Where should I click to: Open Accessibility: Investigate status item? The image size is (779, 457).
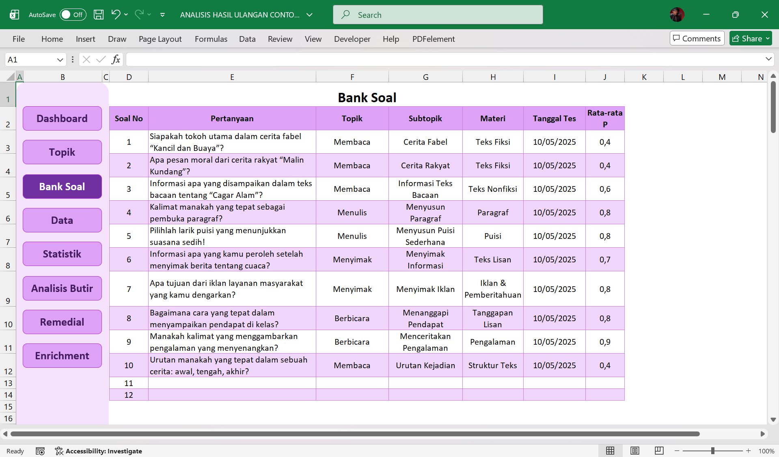point(99,451)
